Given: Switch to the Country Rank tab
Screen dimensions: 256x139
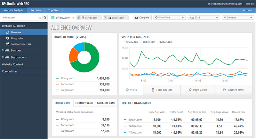Looking at the screenshot, I should coord(84,103).
